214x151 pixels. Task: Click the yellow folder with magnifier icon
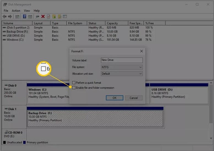tap(59, 17)
